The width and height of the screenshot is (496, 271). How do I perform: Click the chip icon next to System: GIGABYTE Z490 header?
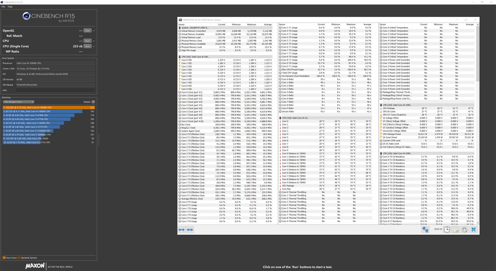(180, 28)
